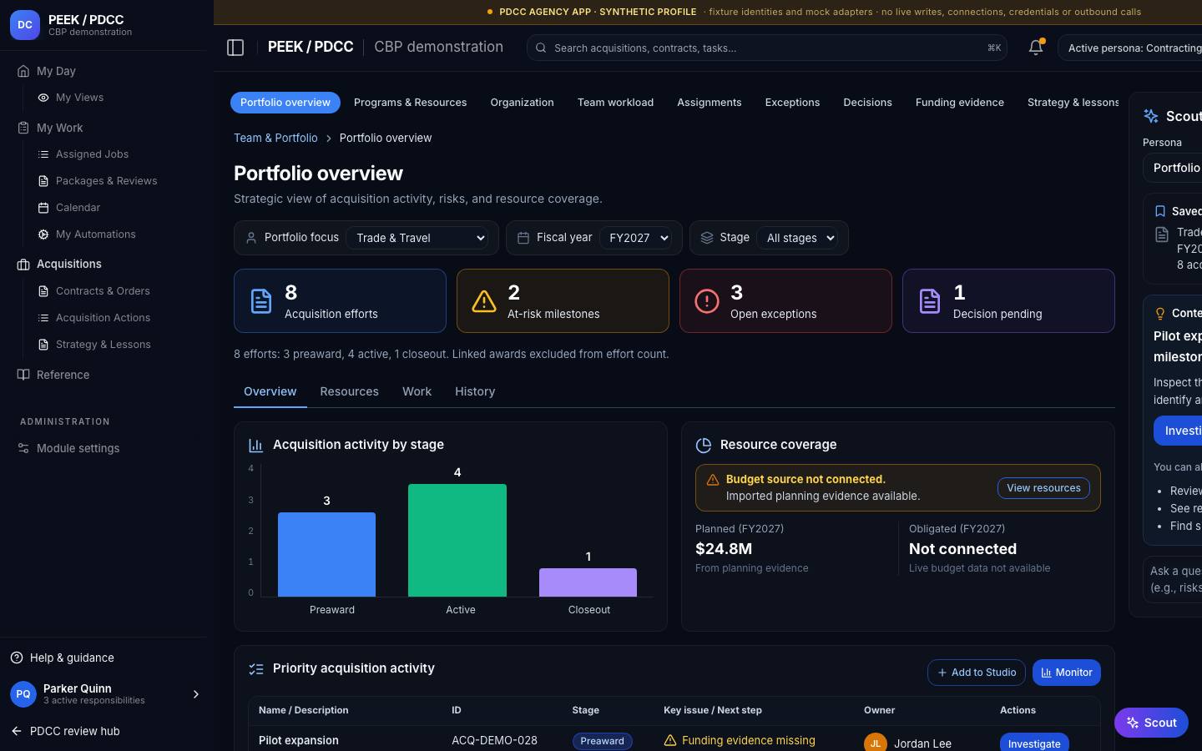Open the notifications bell
1202x751 pixels.
point(1036,48)
